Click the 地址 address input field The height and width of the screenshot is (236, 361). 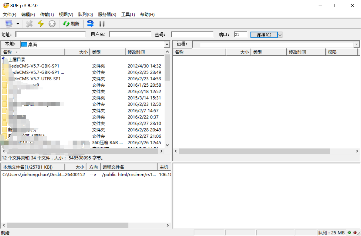click(50, 34)
